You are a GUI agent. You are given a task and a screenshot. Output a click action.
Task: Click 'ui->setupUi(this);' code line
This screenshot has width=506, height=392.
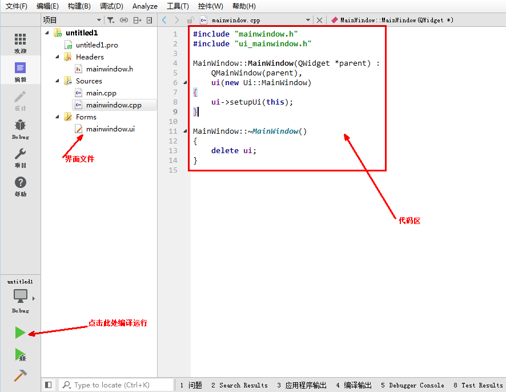[252, 102]
